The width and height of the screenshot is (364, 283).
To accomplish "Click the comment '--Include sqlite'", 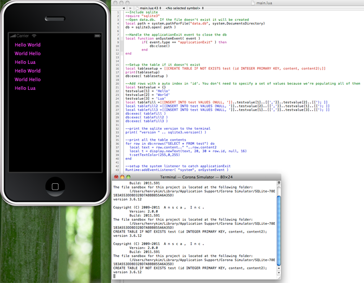I will [141, 12].
